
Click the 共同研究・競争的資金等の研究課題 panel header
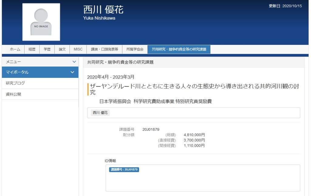click(121, 62)
